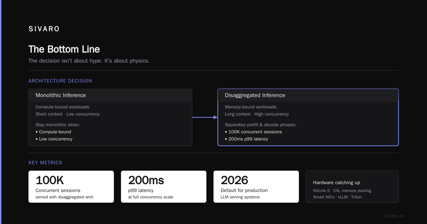
Task: Click the large '2026' metric value
Action: [234, 180]
